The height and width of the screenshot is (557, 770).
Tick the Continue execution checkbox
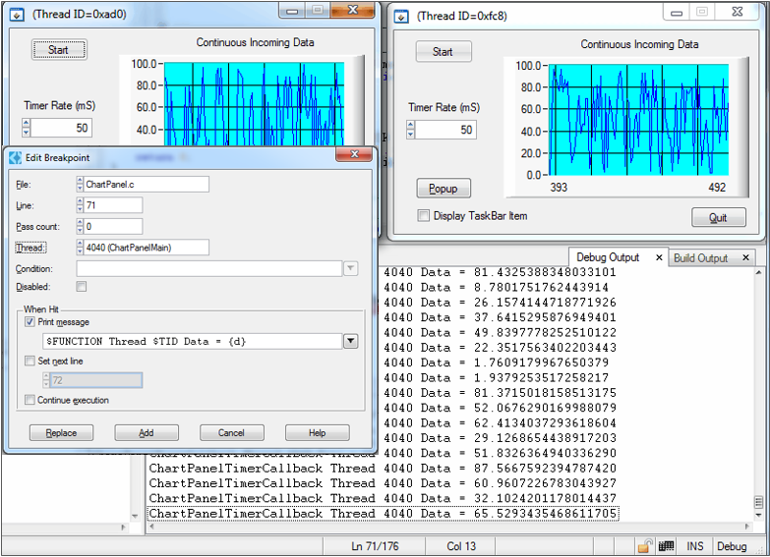point(30,400)
